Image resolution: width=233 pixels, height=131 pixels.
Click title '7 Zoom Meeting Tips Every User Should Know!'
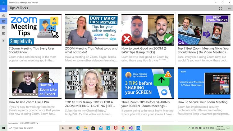31,50
